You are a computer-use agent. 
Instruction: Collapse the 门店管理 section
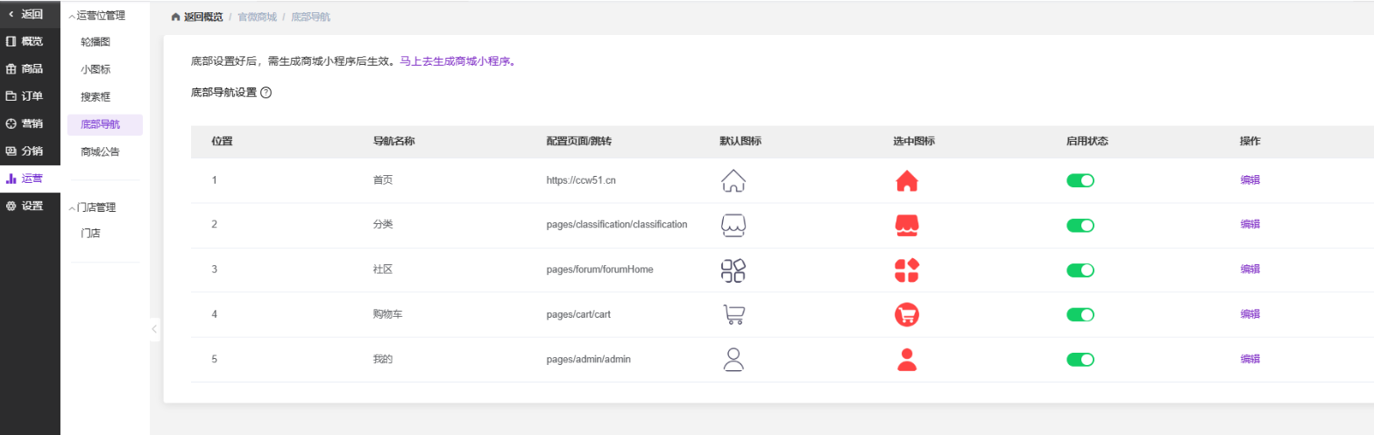point(92,207)
